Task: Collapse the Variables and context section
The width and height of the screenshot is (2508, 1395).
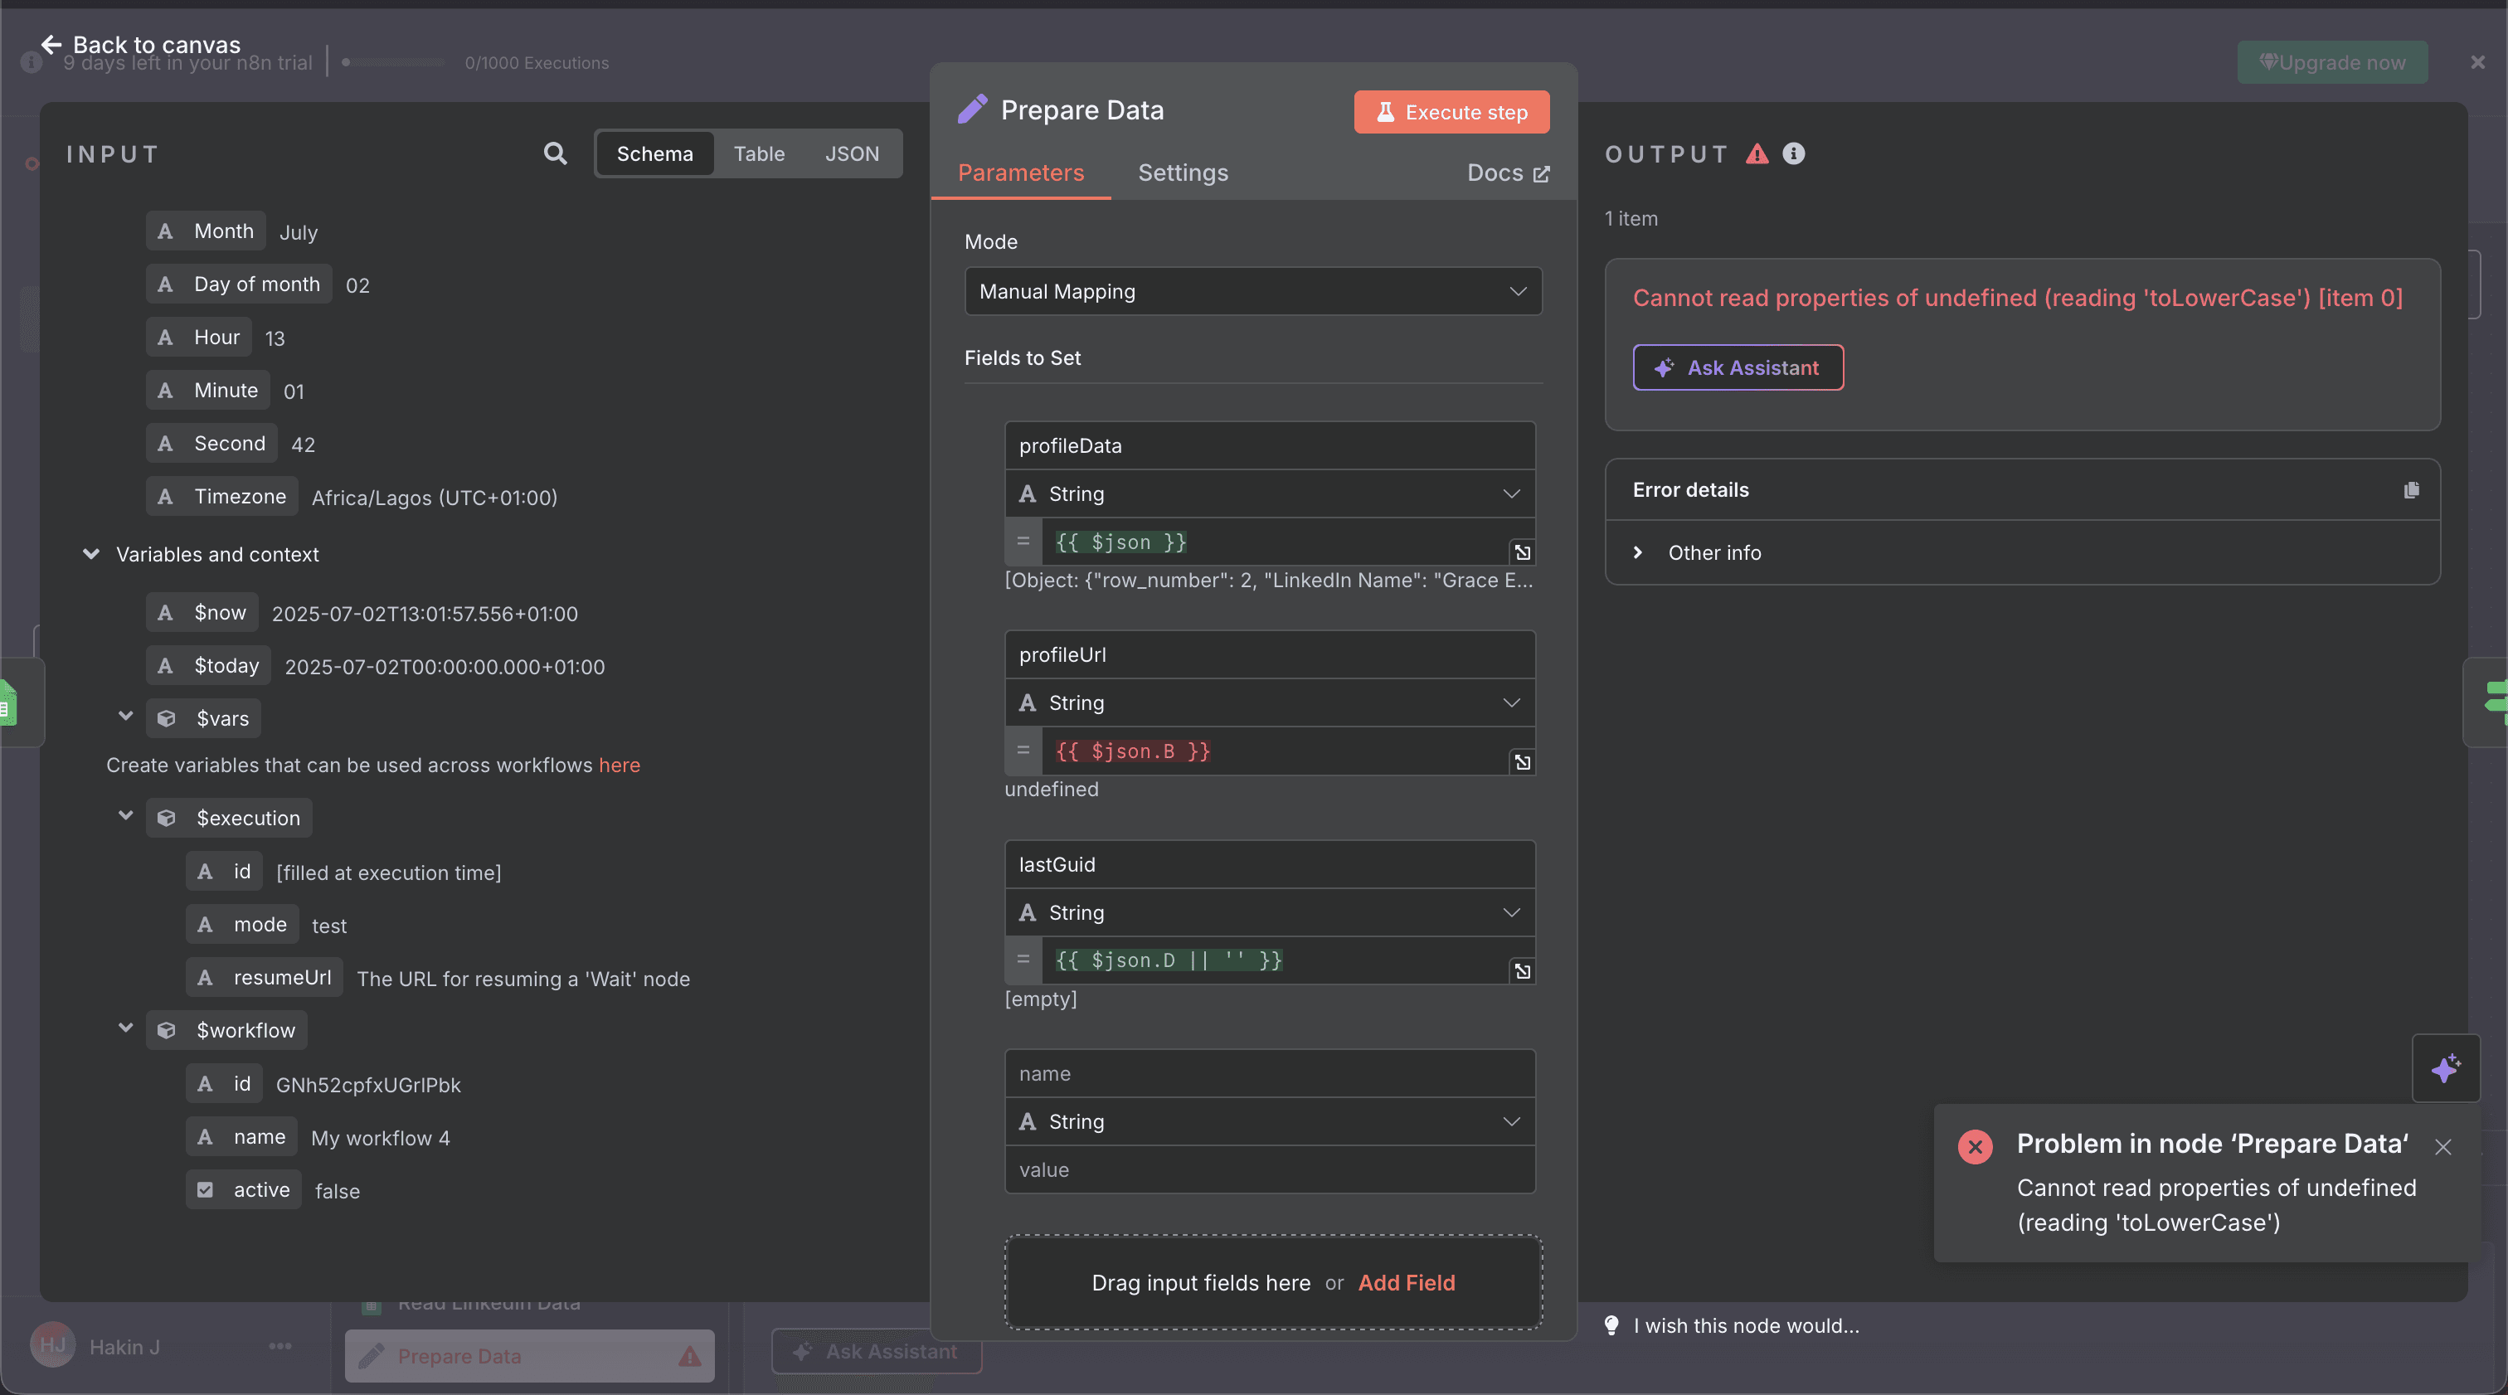Action: tap(90, 554)
